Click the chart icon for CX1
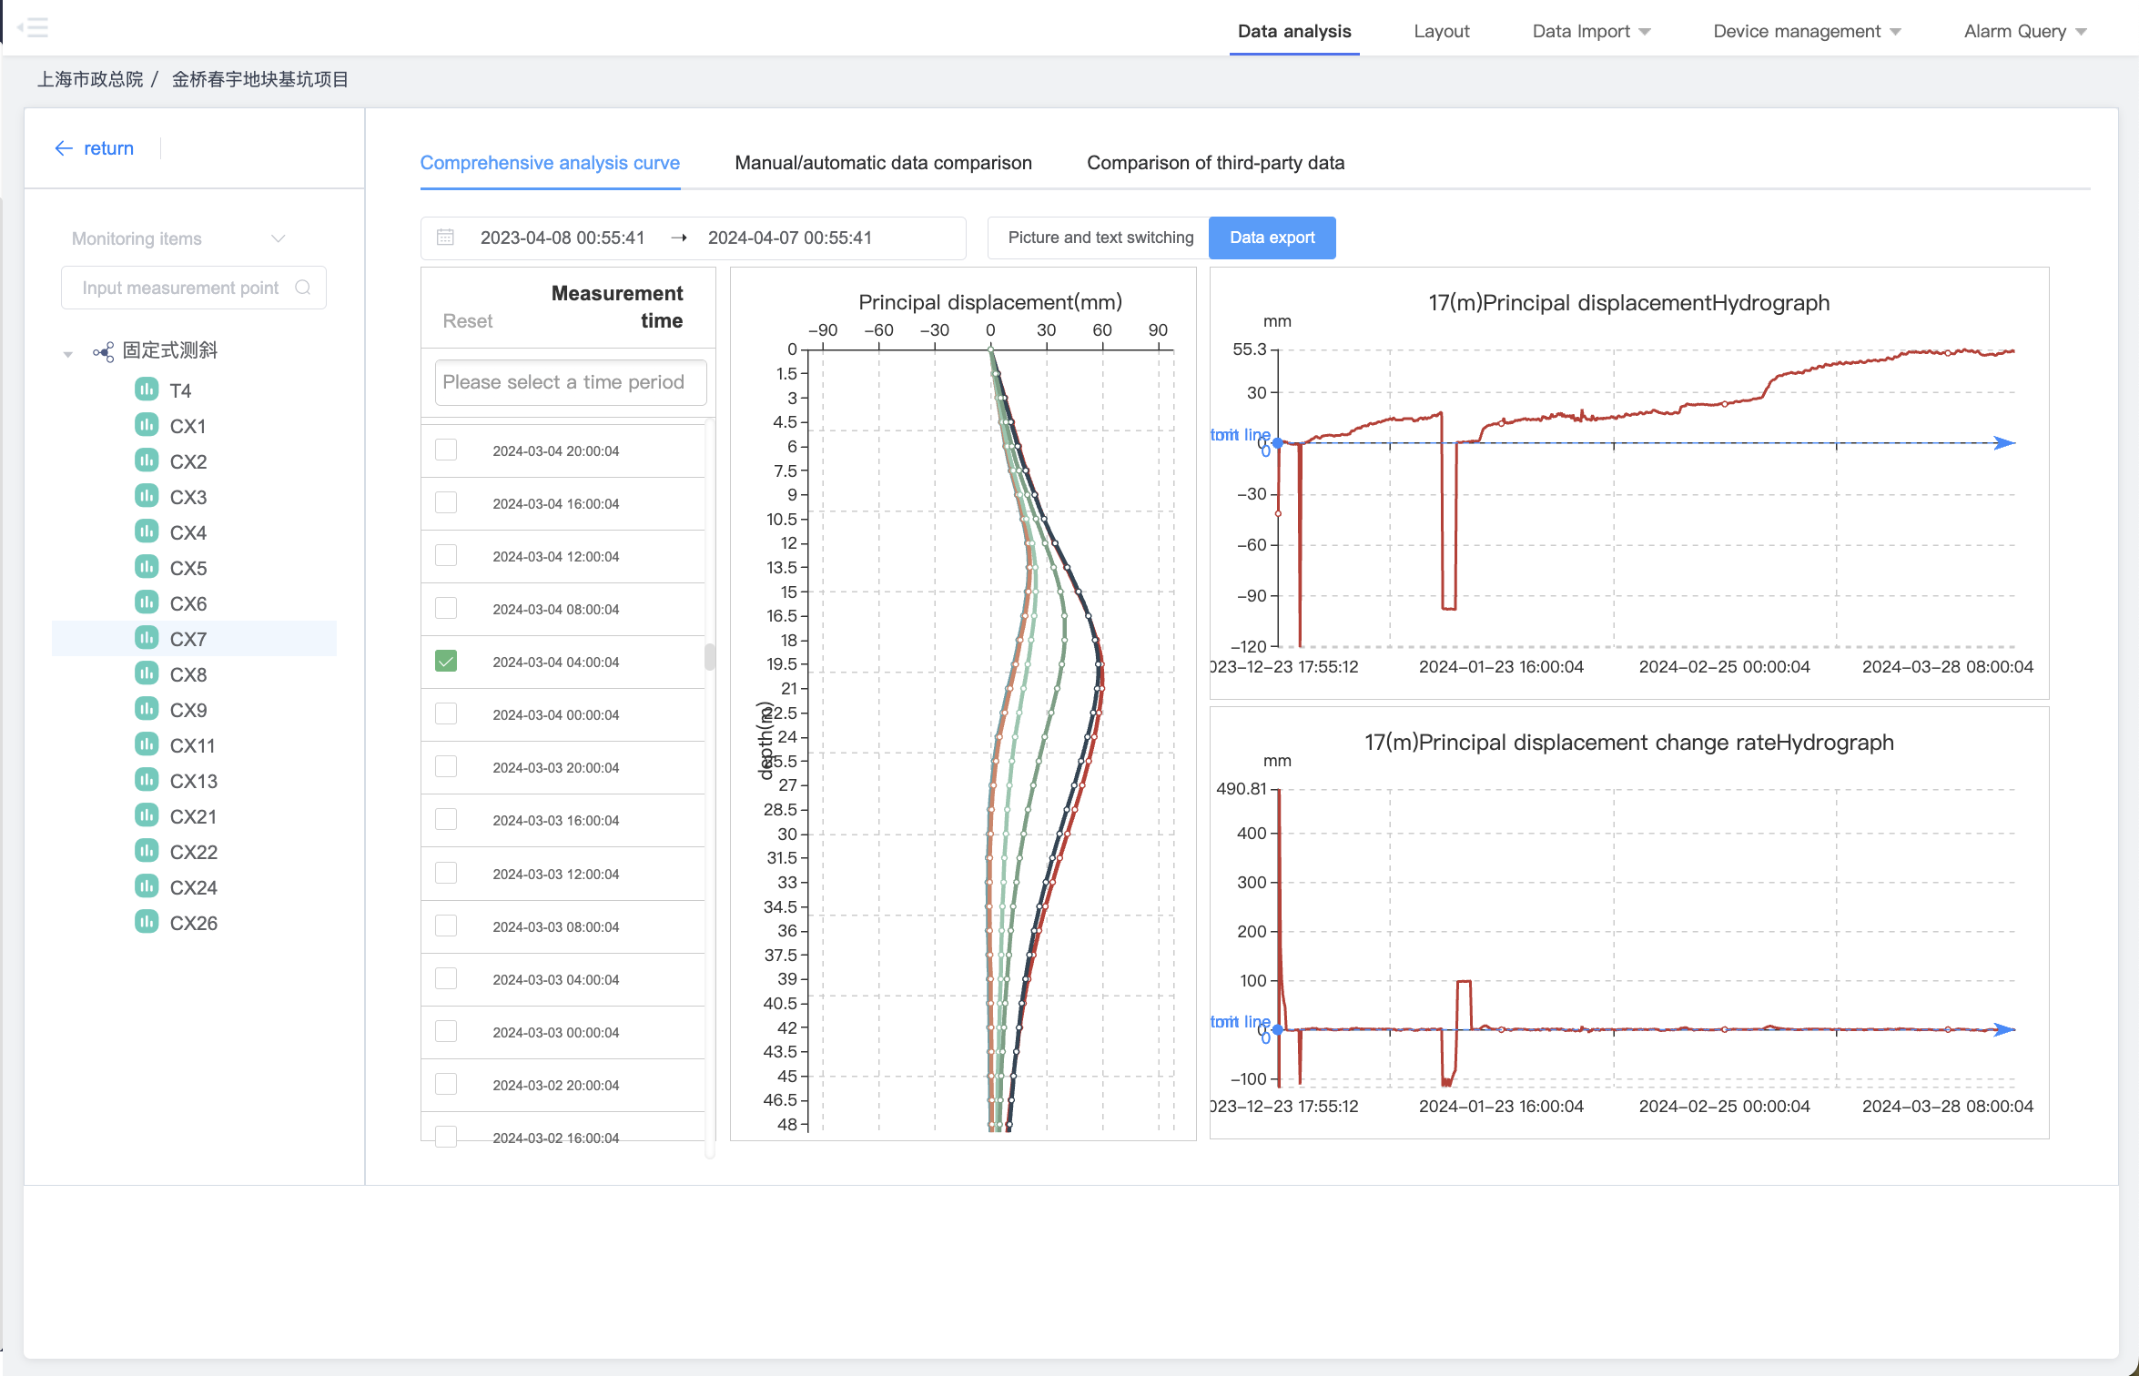Image resolution: width=2139 pixels, height=1376 pixels. (x=147, y=425)
